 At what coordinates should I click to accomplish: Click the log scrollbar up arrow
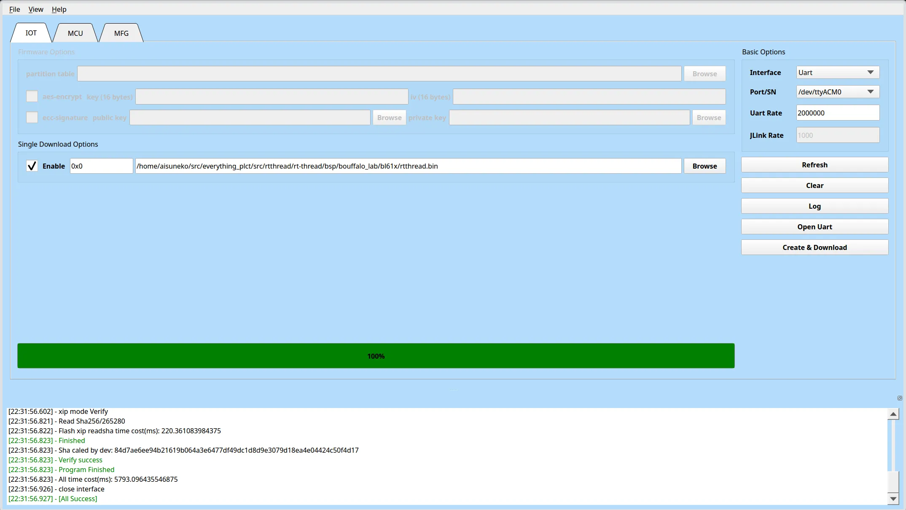[x=893, y=414]
